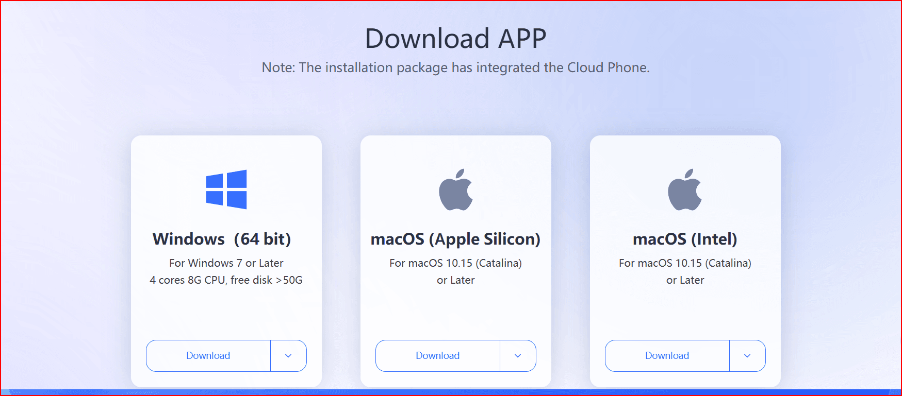The image size is (902, 396).
Task: Expand the macOS Intel download dropdown arrow
Action: [747, 355]
